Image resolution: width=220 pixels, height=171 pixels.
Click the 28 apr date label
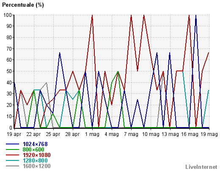click(x=72, y=134)
